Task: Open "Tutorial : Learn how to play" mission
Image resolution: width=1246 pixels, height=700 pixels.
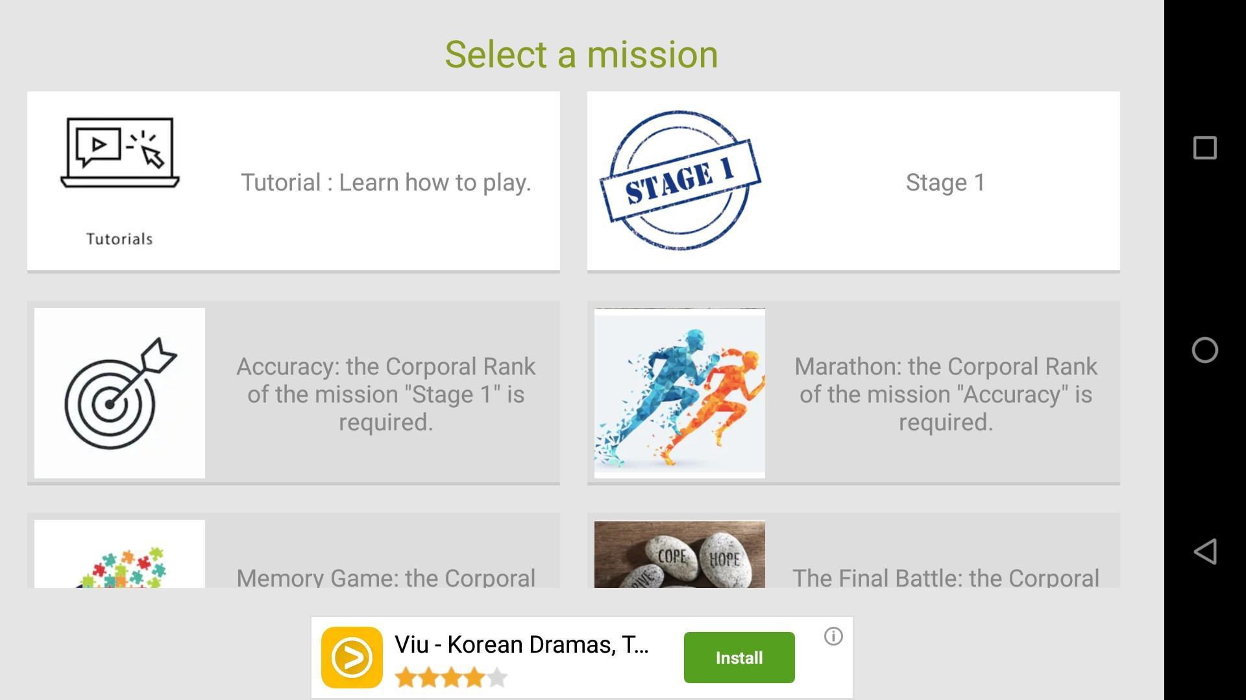Action: tap(385, 183)
